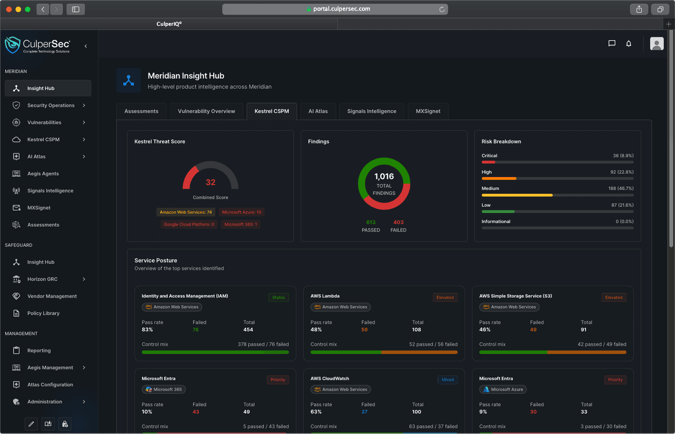Switch to the AI Atlas tab

(x=318, y=111)
